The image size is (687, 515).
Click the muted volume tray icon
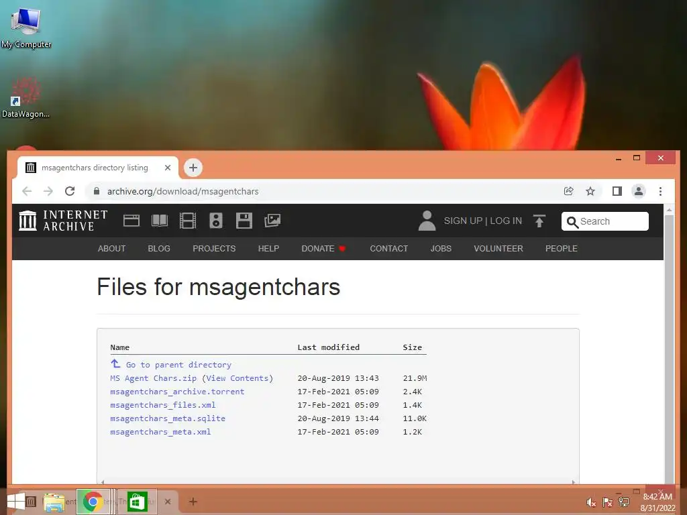click(591, 502)
